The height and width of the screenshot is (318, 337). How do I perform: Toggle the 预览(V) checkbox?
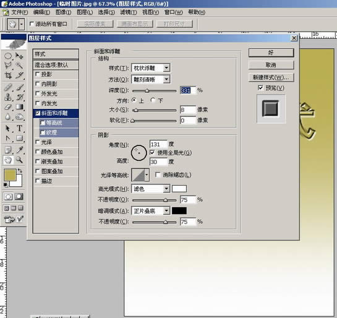[x=260, y=88]
